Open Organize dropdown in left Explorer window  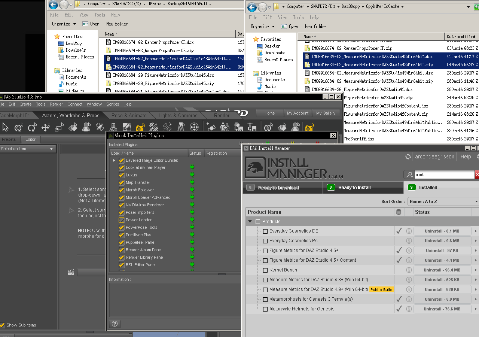pyautogui.click(x=64, y=24)
